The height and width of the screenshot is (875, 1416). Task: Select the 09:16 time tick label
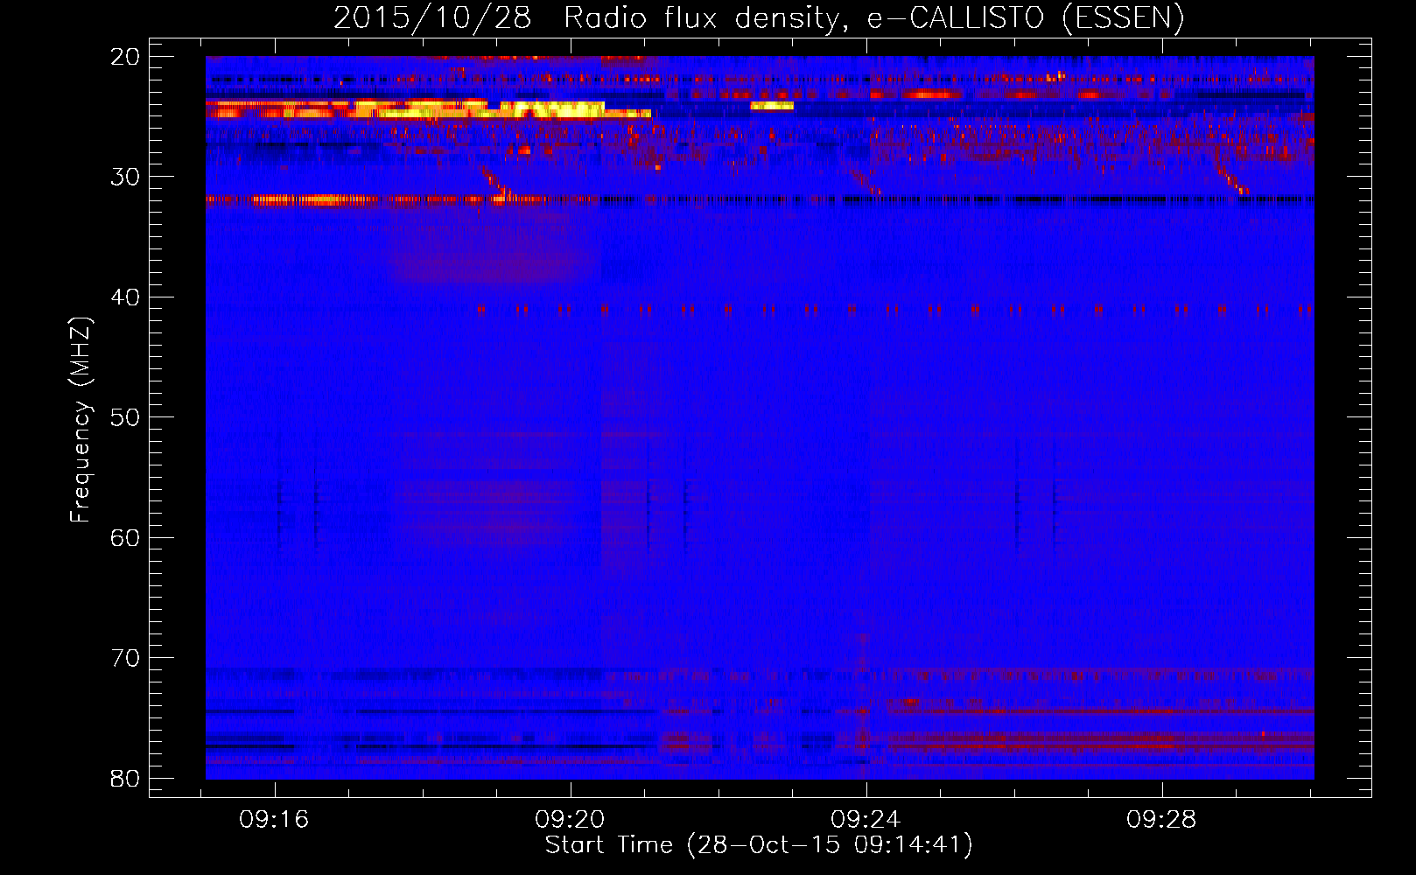pyautogui.click(x=274, y=819)
